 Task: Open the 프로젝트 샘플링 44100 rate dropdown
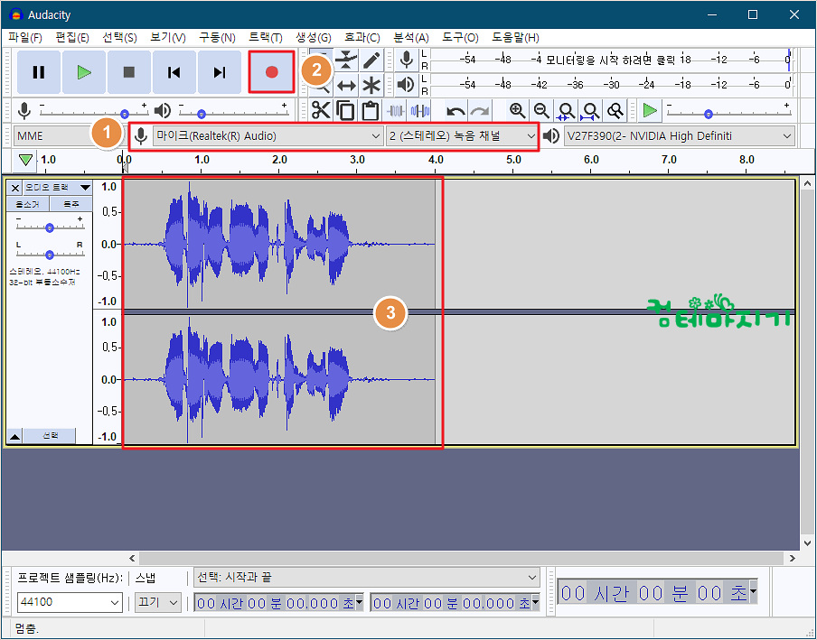70,602
